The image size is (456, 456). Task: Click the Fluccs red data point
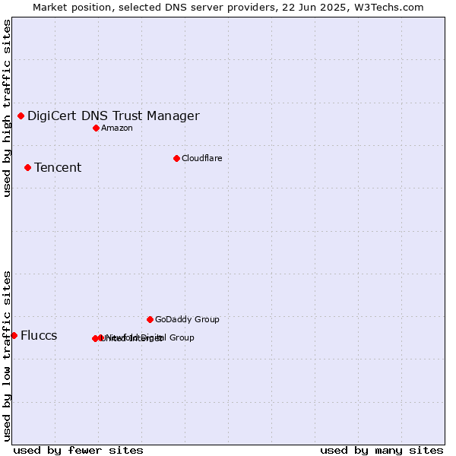(x=14, y=336)
